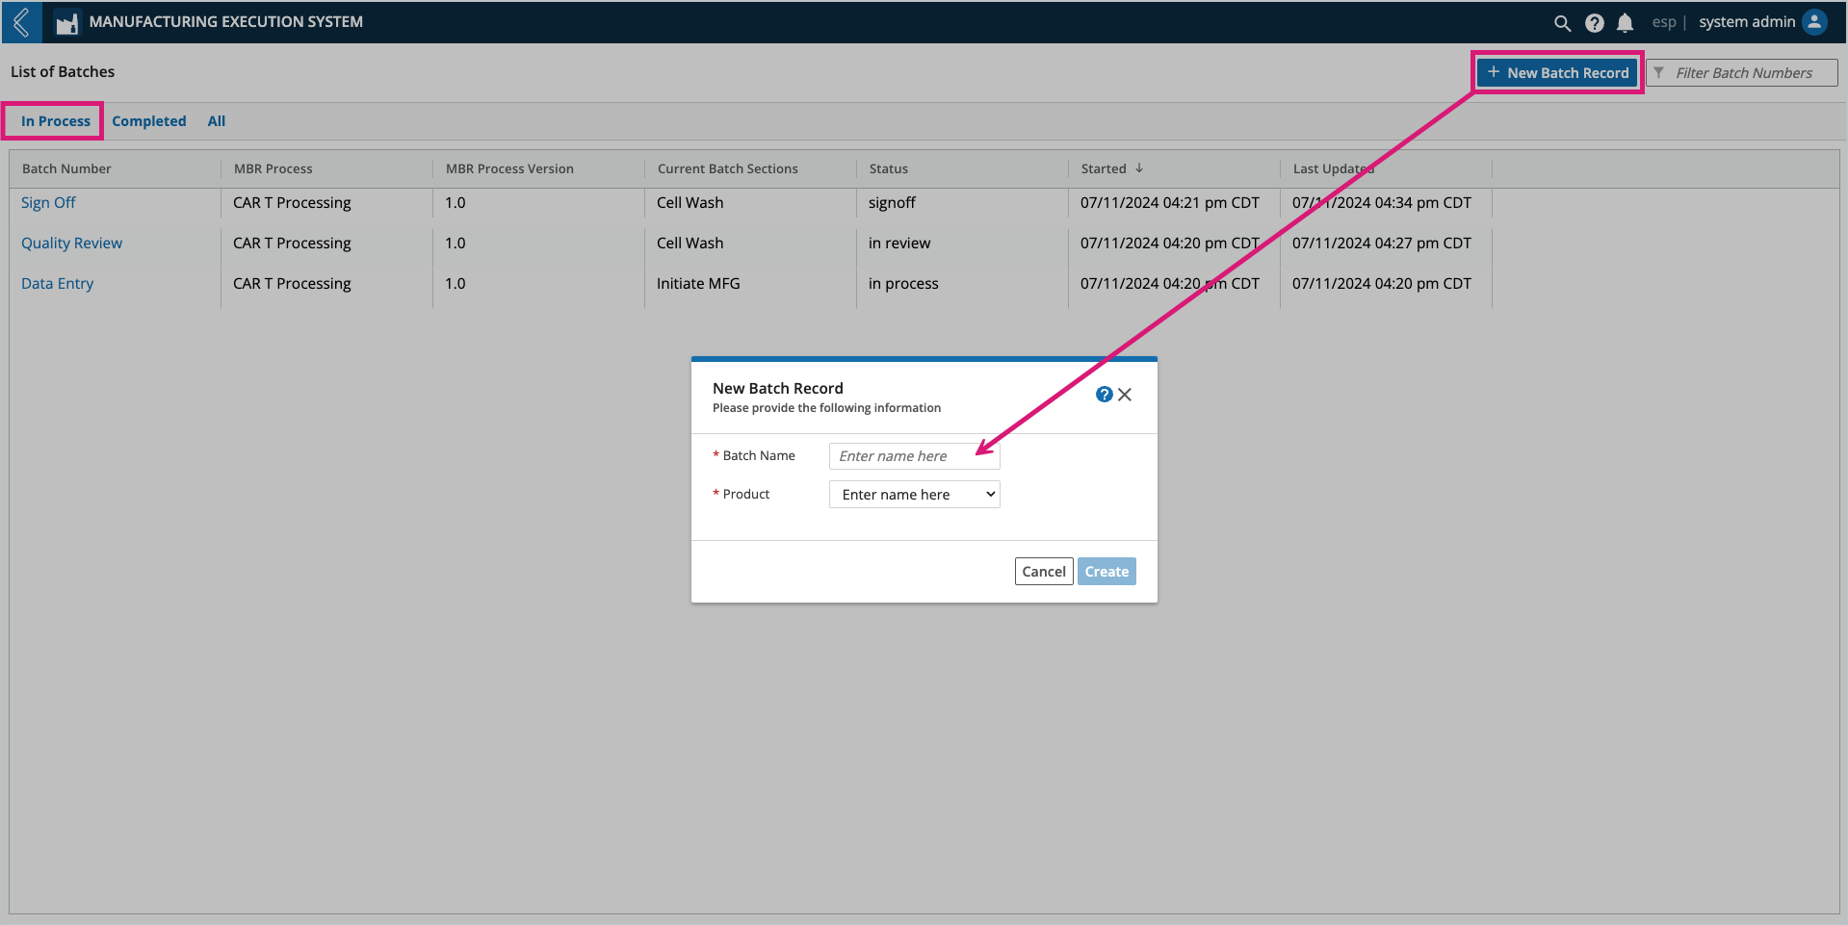Click the Cancel button in dialog
The width and height of the screenshot is (1848, 925).
(1044, 572)
